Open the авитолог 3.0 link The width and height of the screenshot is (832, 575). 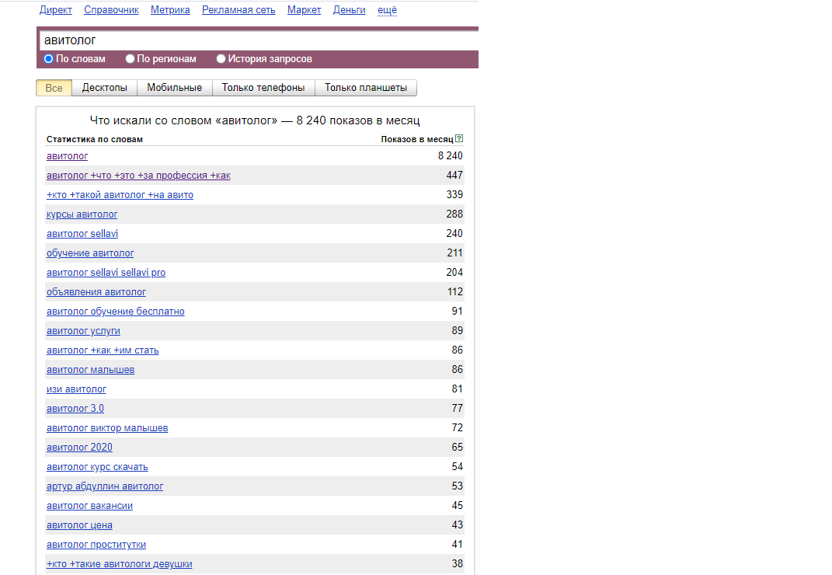75,408
